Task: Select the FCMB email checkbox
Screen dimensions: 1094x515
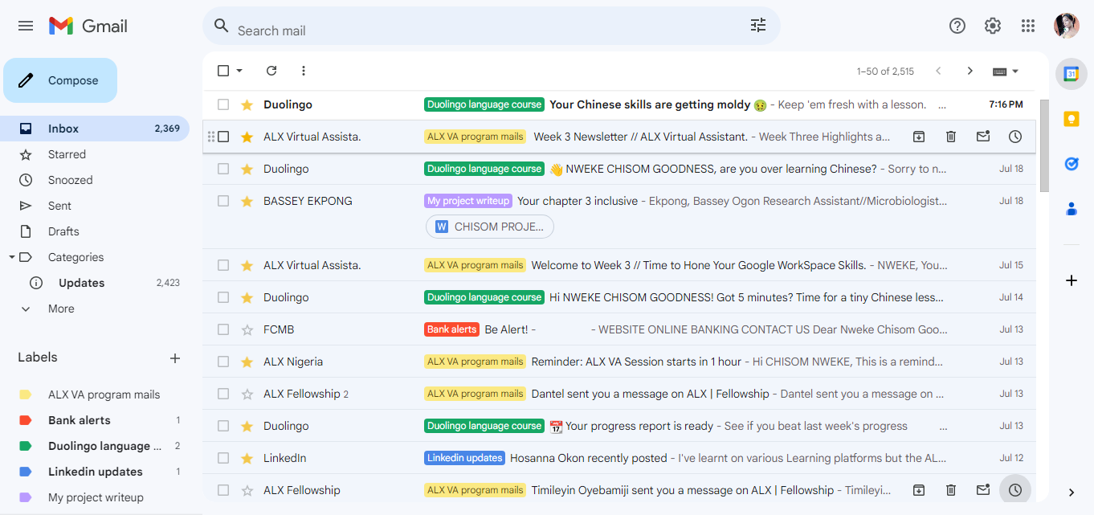Action: point(223,329)
